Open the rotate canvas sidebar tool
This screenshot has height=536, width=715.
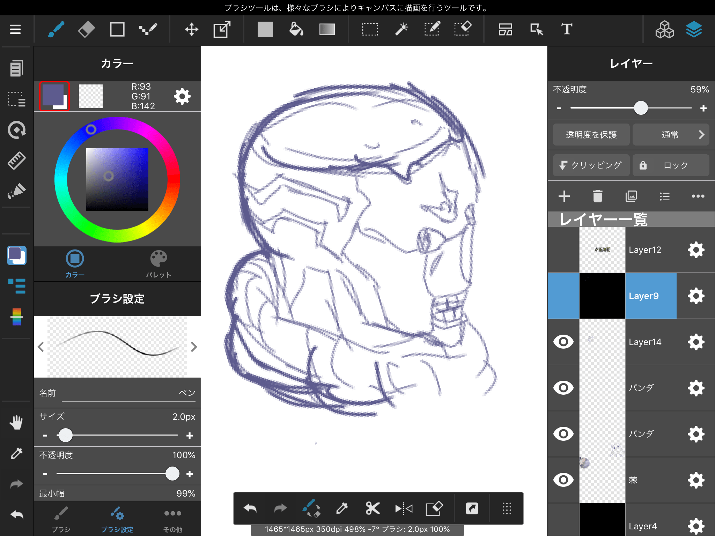pyautogui.click(x=16, y=130)
